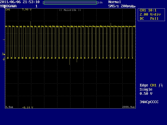
Task: Select the ground reference marker
Action: (4, 59)
